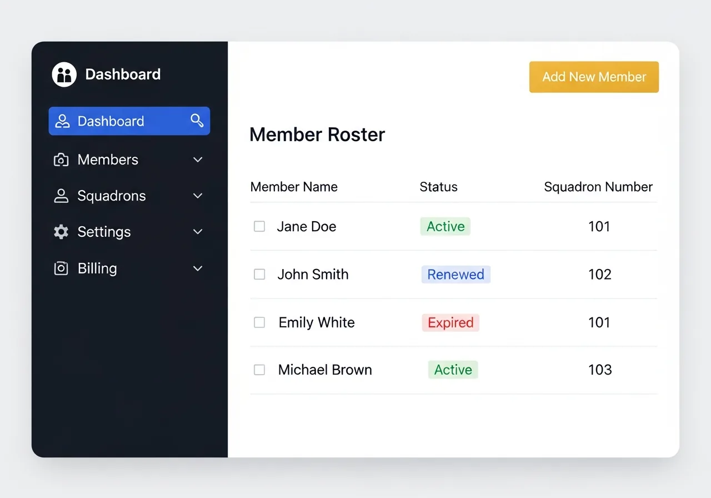The image size is (711, 498).
Task: Click the Members camera-style icon
Action: coord(61,160)
